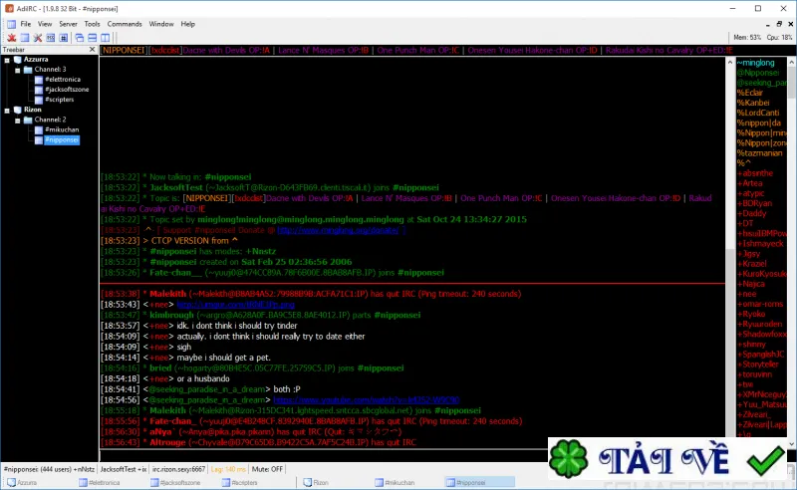Click the red connect/disconnect toolbar icon

click(11, 38)
